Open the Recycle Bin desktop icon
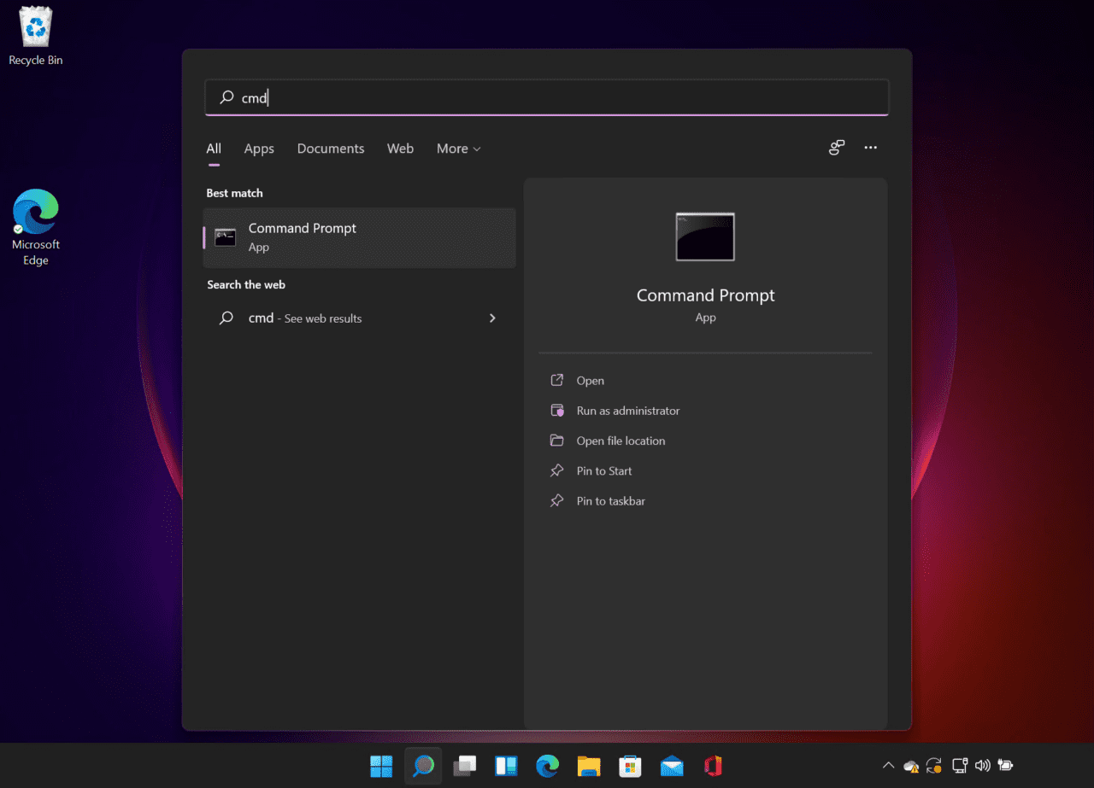The height and width of the screenshot is (788, 1094). tap(35, 36)
